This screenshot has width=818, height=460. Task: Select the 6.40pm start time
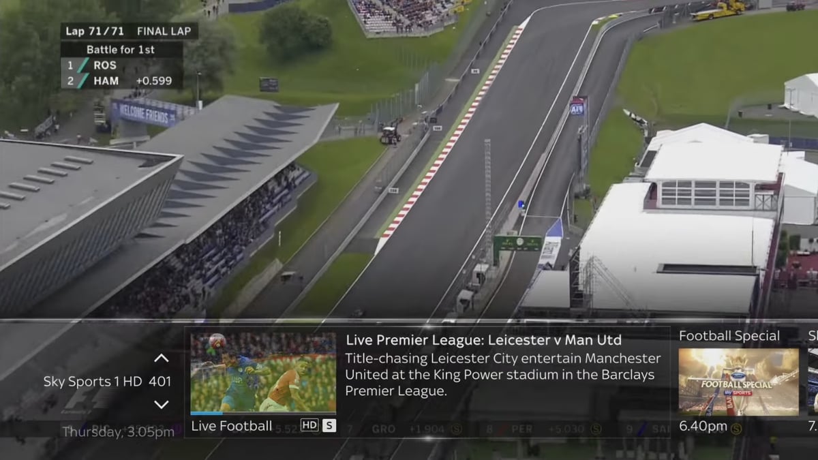703,427
